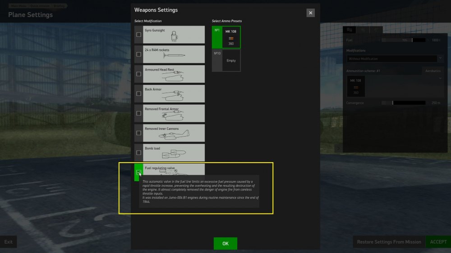This screenshot has width=451, height=253.
Task: Tick the 24 x R4M rockets checkbox
Action: point(139,54)
